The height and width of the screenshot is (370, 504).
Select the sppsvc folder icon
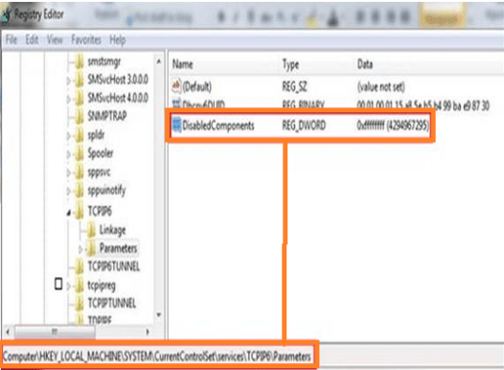click(80, 173)
